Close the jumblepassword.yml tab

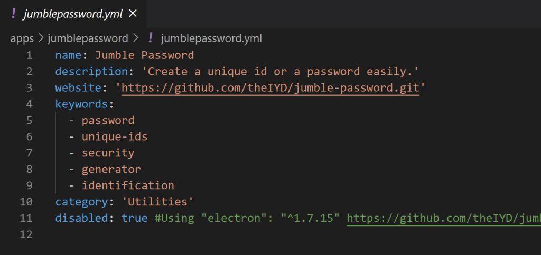pyautogui.click(x=133, y=14)
